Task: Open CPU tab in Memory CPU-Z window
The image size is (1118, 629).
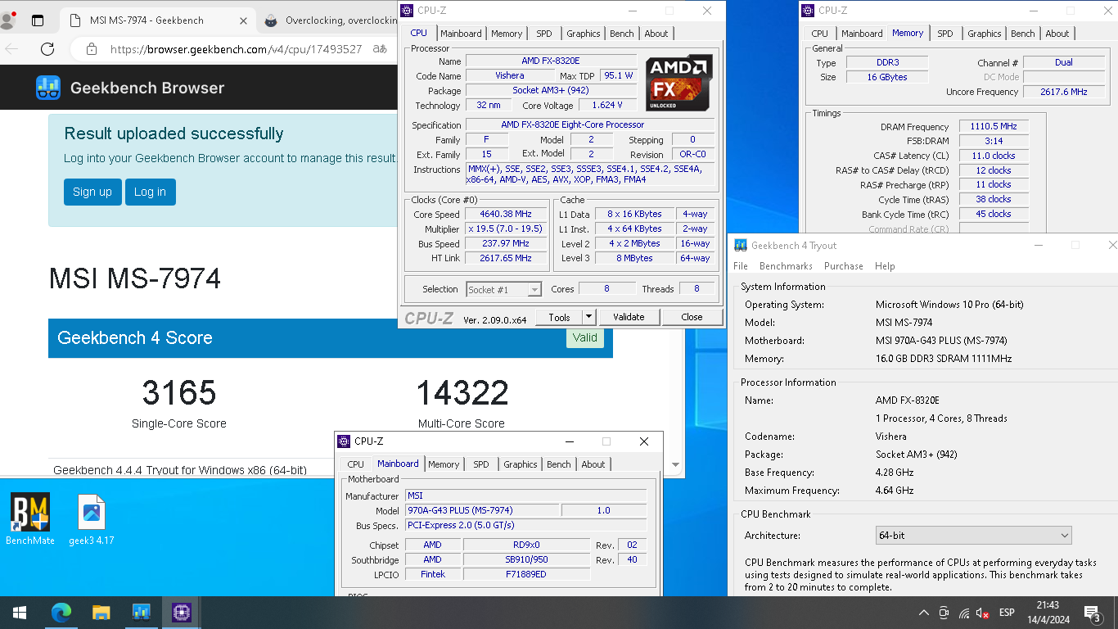Action: [x=820, y=34]
